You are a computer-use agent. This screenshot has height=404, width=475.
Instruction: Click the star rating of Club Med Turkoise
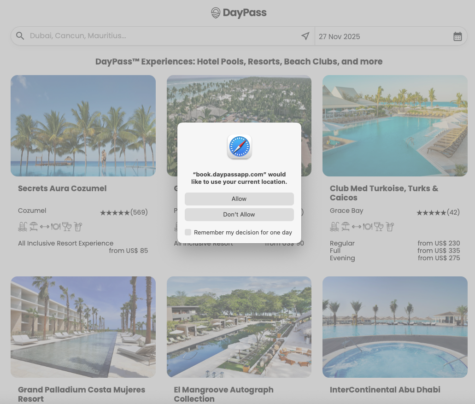click(431, 213)
